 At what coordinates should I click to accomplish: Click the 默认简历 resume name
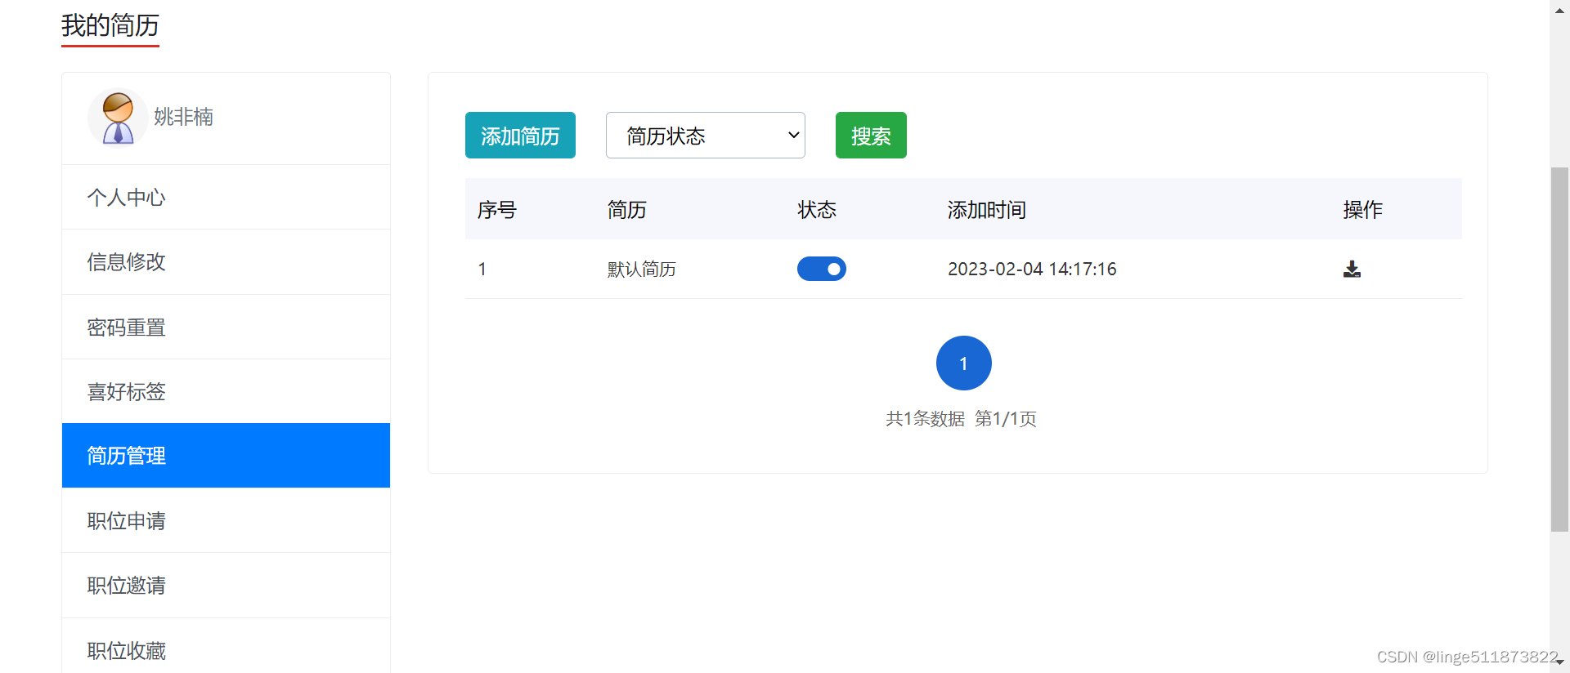(641, 270)
